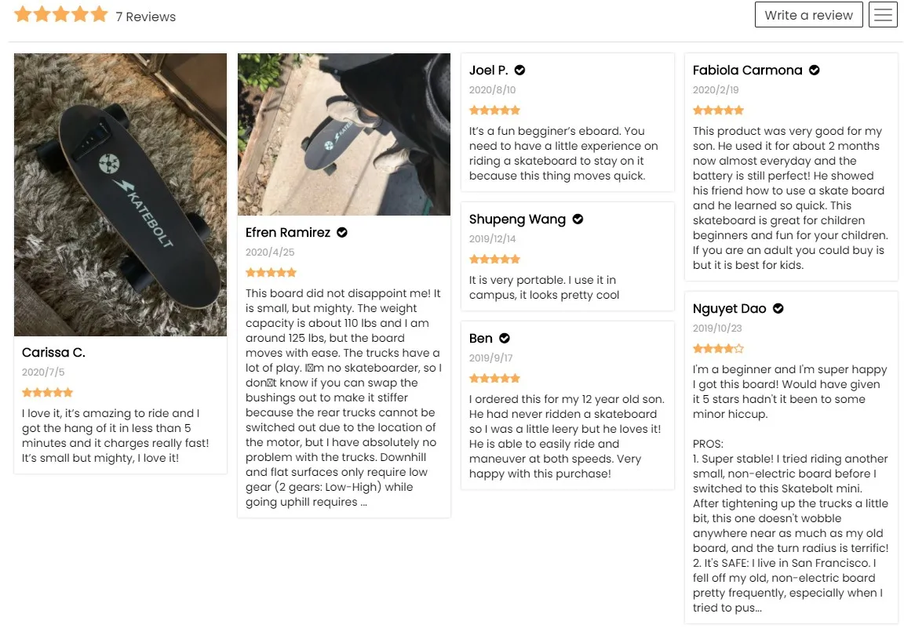Screen dimensions: 904x628
Task: Open Efren Ramirez's sidewalk skateboard photo
Action: pos(344,133)
